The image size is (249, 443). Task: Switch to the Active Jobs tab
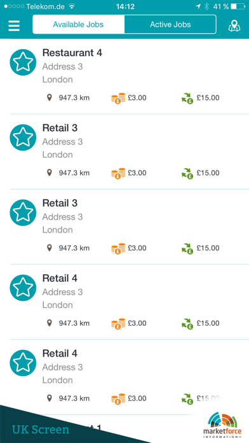click(x=170, y=25)
